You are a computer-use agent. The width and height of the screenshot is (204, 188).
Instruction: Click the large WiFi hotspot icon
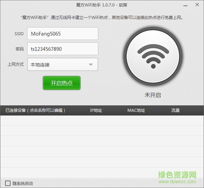tap(153, 56)
